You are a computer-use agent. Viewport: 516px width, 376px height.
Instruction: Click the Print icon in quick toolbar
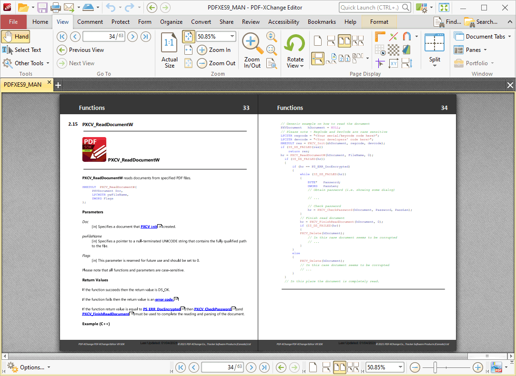(56, 7)
